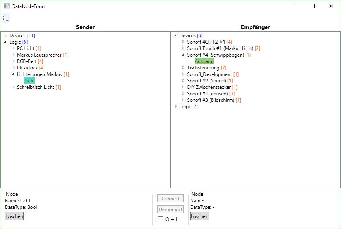341x229 pixels.
Task: Select the Tischsteuerung [7] row
Action: point(207,68)
